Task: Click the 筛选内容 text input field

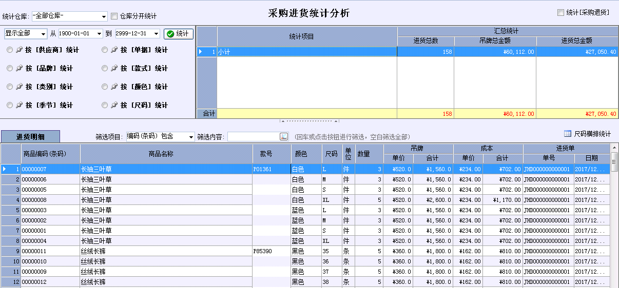Action: tap(254, 137)
